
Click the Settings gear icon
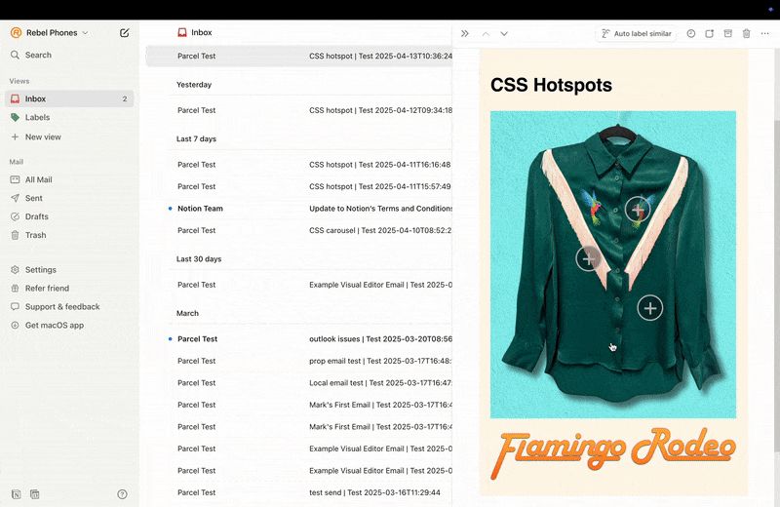pyautogui.click(x=15, y=270)
